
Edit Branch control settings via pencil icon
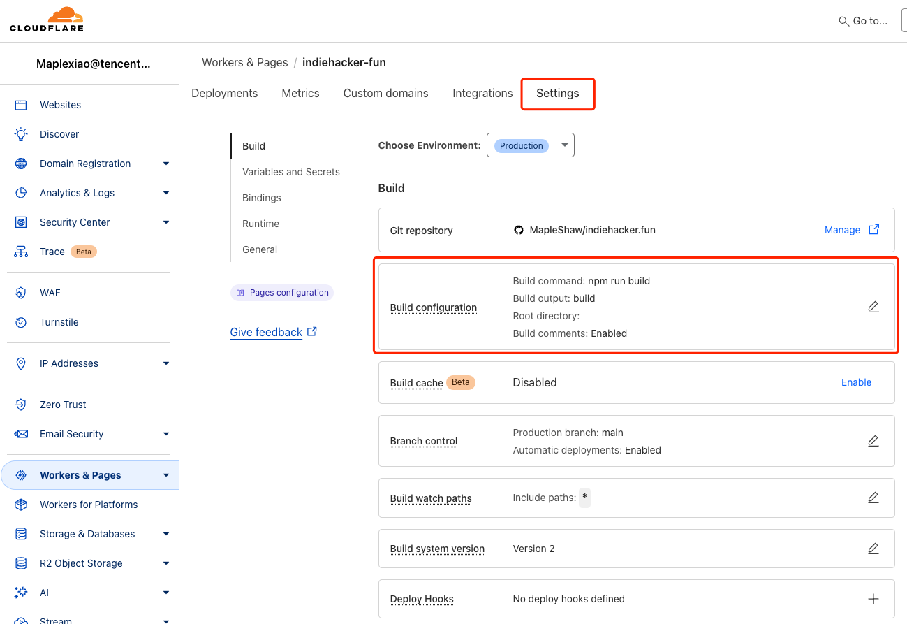click(873, 440)
